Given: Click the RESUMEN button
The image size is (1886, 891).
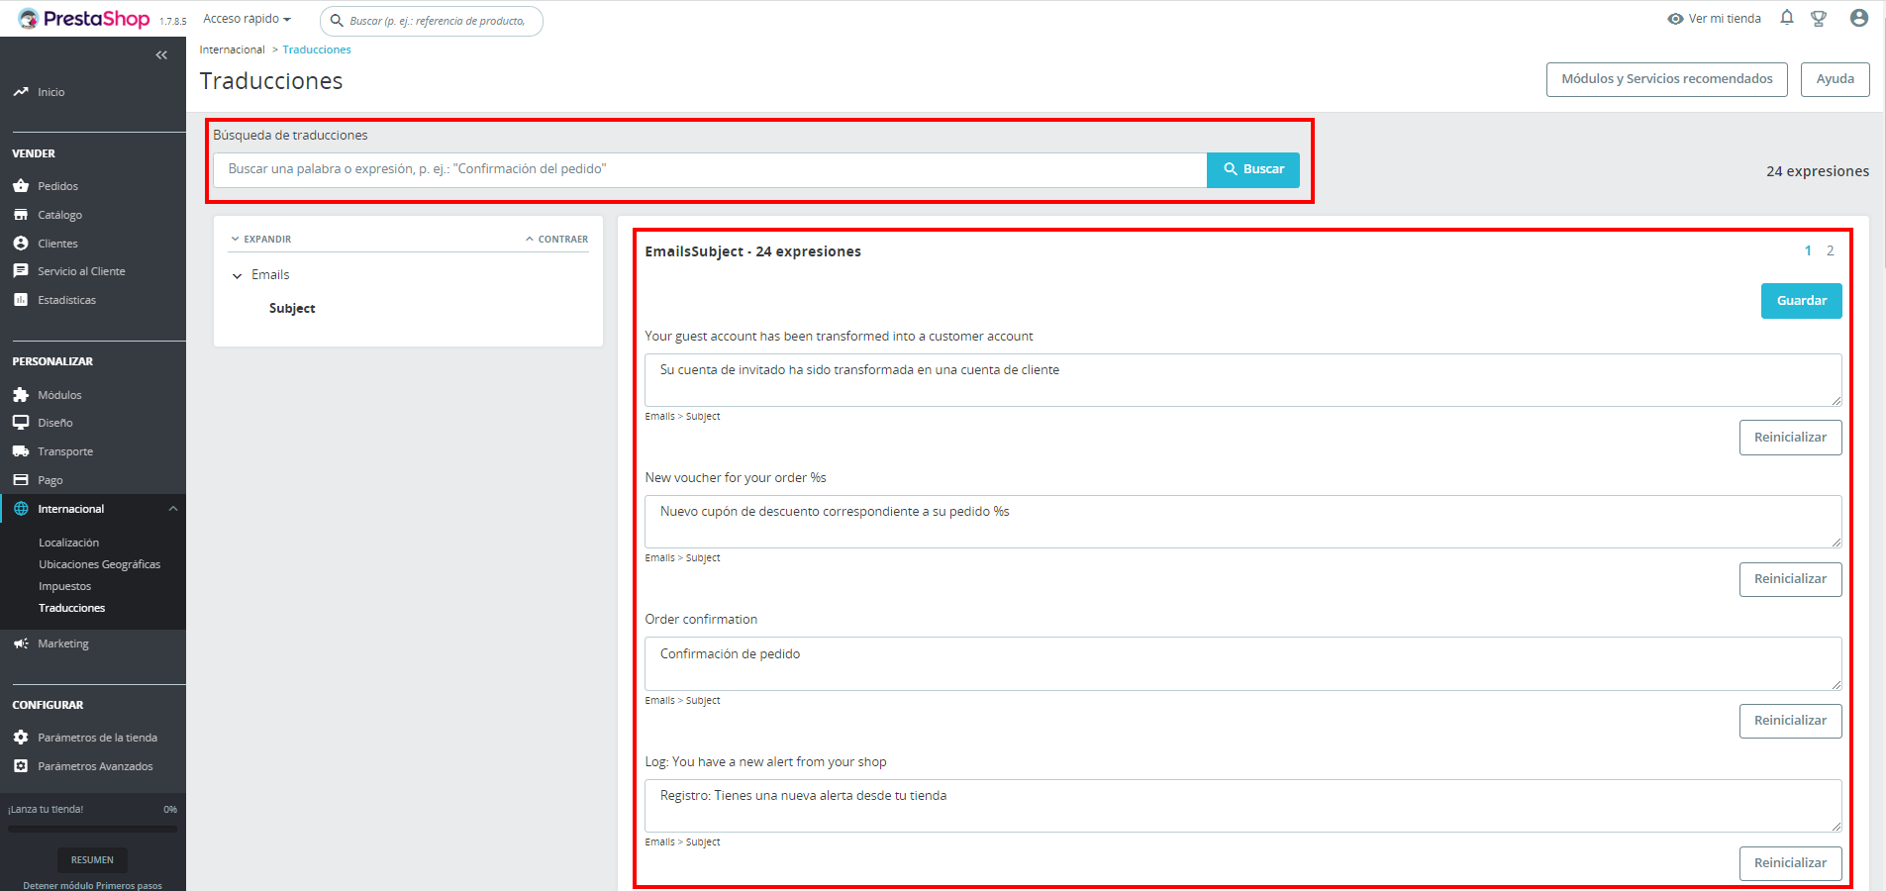Looking at the screenshot, I should [92, 860].
